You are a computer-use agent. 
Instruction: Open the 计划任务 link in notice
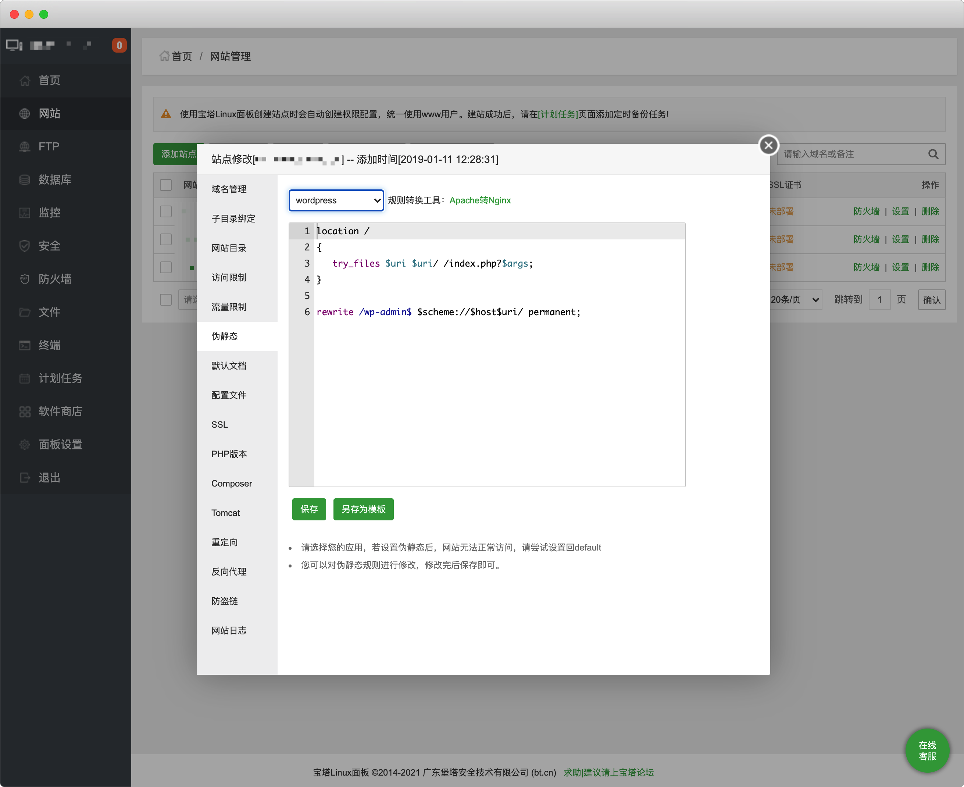558,114
